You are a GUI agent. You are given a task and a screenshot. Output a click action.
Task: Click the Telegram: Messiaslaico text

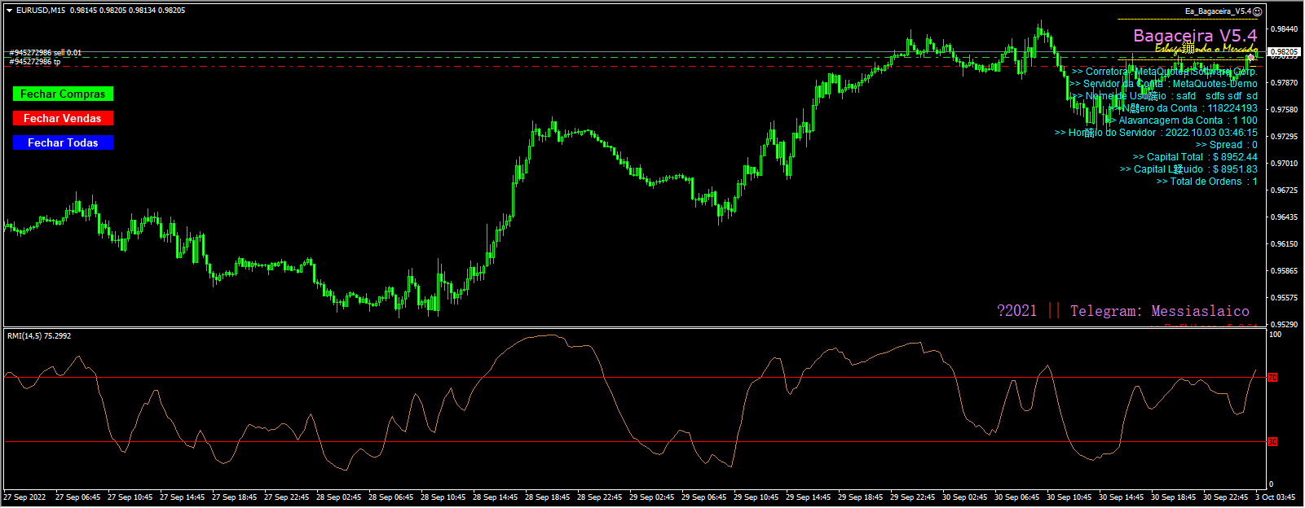click(1159, 311)
